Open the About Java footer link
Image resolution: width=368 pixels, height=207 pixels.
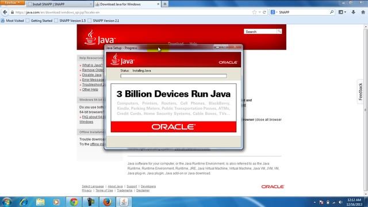(x=115, y=186)
